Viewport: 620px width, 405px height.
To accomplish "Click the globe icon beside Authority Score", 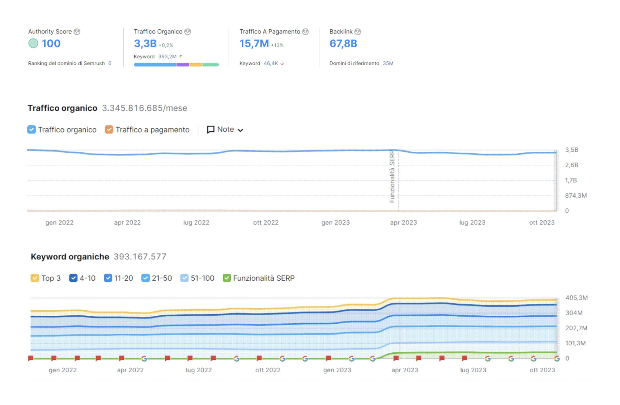I will 77,32.
